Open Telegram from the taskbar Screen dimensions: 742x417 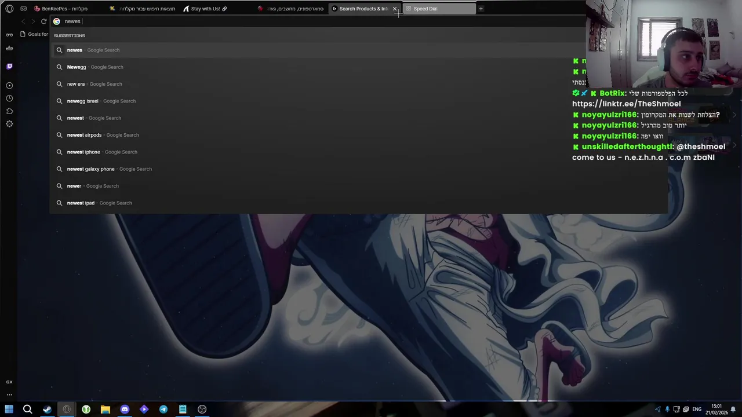click(163, 409)
